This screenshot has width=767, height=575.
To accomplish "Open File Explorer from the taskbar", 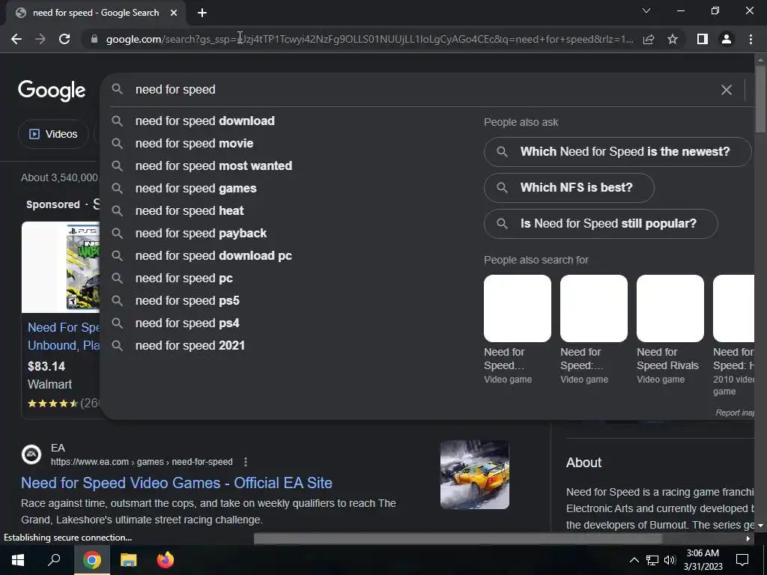I will pyautogui.click(x=129, y=560).
